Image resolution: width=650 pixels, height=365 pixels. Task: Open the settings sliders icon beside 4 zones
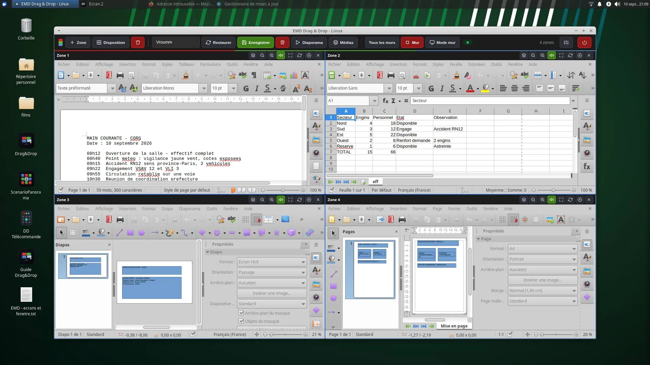(x=566, y=43)
